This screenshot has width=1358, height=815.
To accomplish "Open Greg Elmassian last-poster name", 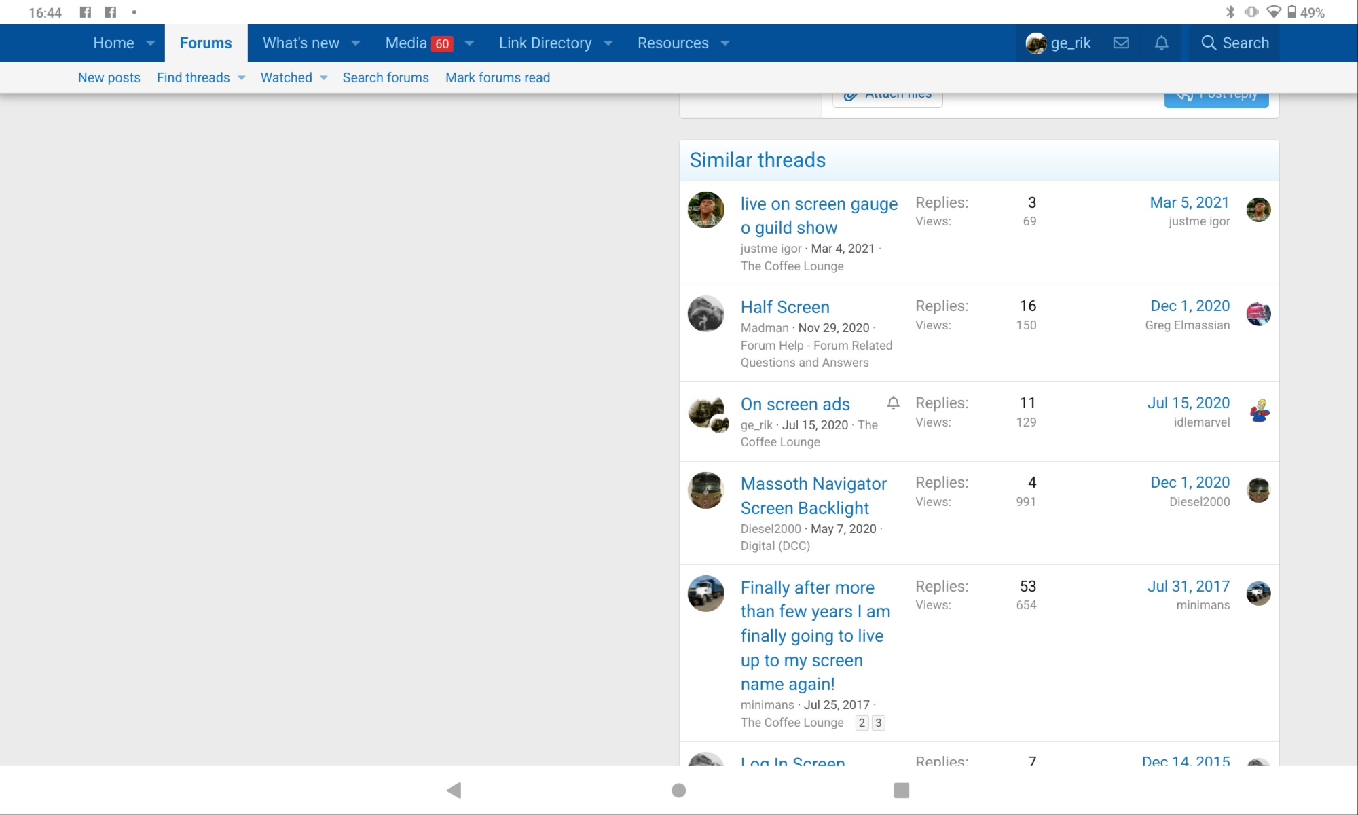I will tap(1187, 325).
